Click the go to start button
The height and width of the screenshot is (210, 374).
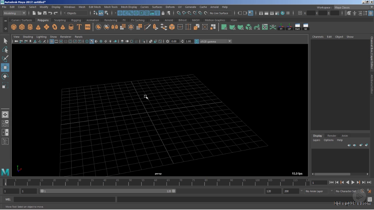point(331,182)
